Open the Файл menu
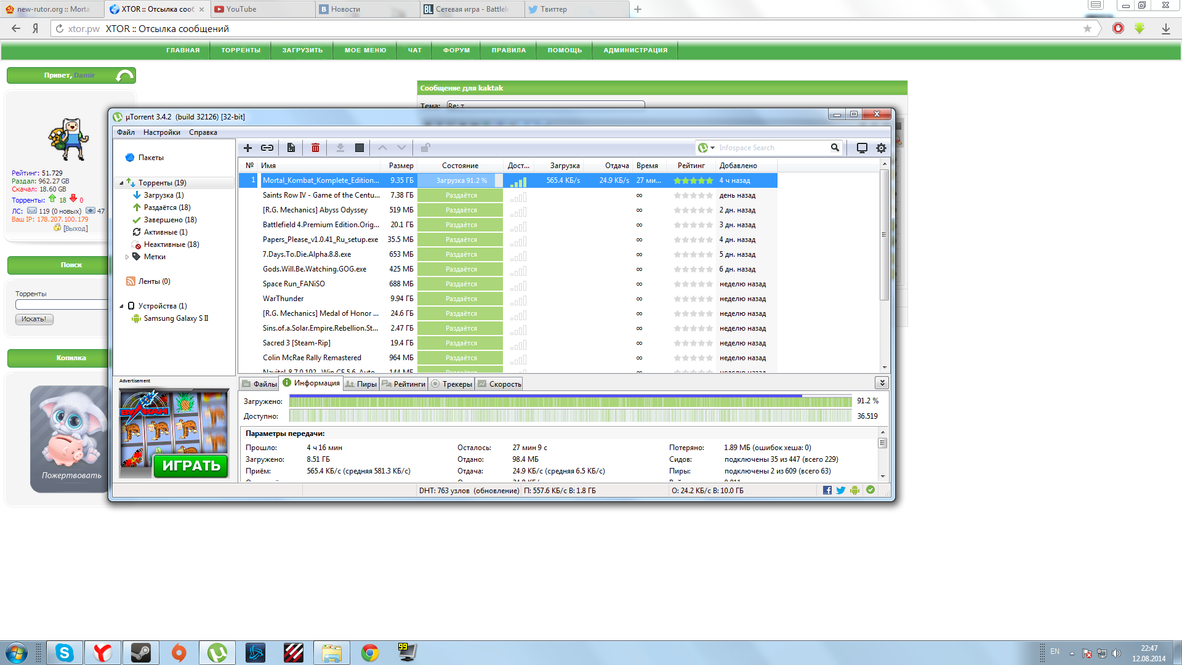This screenshot has height=665, width=1182. tap(126, 132)
